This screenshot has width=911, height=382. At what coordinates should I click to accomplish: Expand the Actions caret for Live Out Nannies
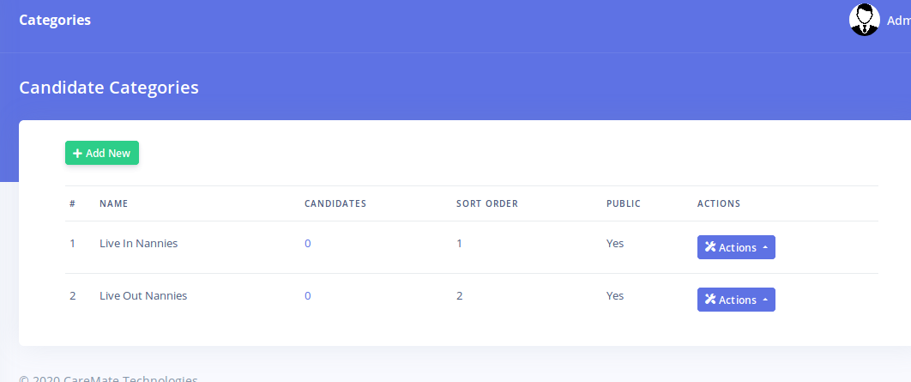[765, 300]
